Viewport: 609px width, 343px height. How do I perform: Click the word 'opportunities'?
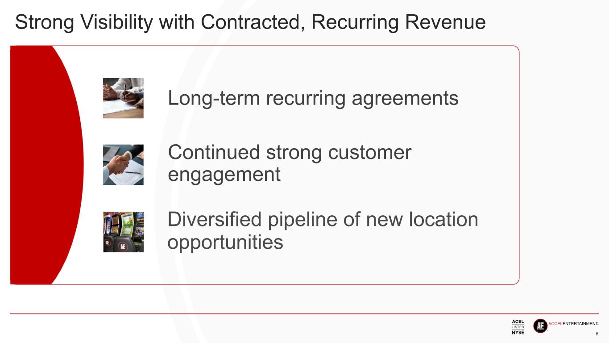(x=225, y=242)
